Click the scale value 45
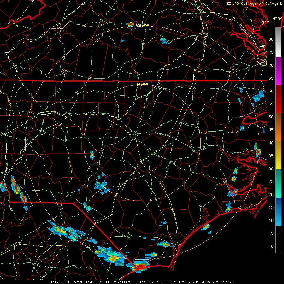Screen dimensions: 284x284 (x=271, y=130)
